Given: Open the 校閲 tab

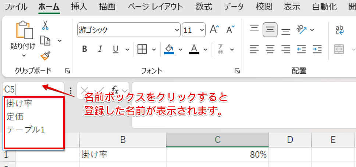Looking at the screenshot, I should 264,7.
